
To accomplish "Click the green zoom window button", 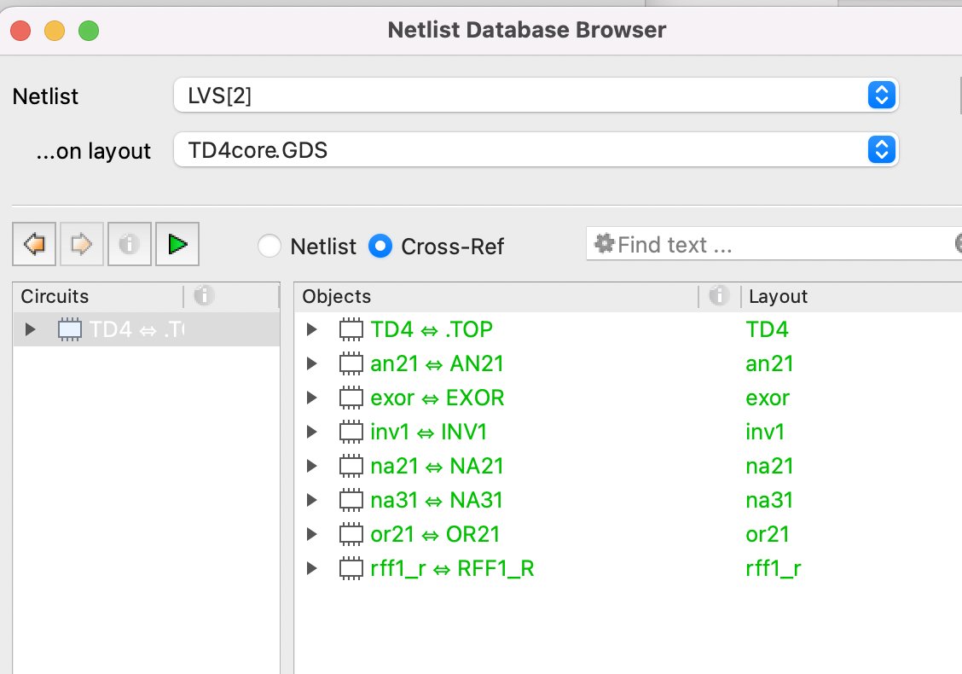I will point(89,31).
